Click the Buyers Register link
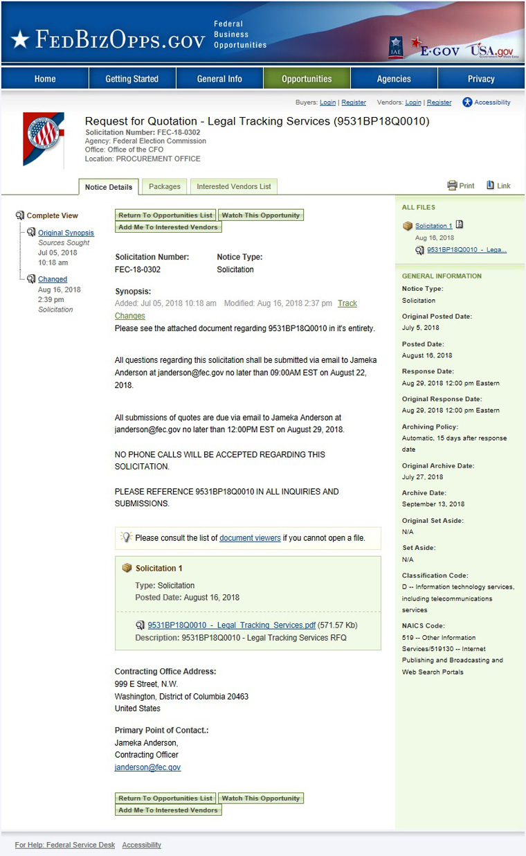 pyautogui.click(x=354, y=102)
